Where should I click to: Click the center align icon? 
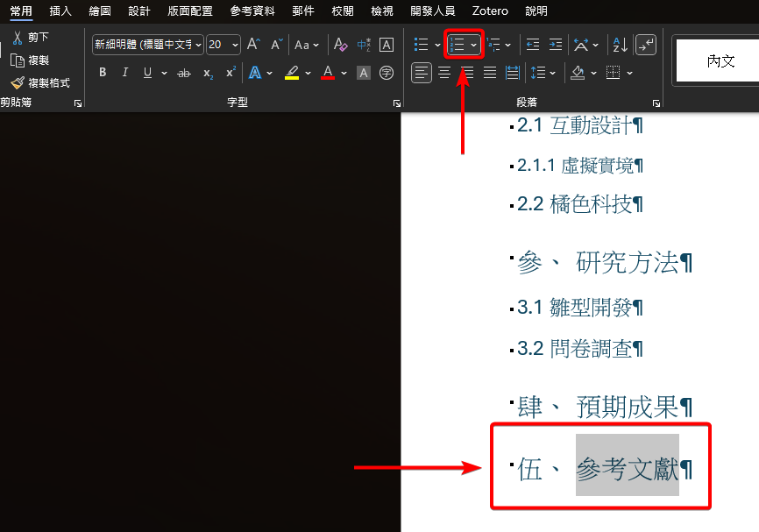click(444, 73)
